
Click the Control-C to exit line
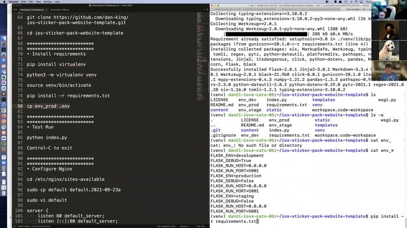click(x=50, y=148)
